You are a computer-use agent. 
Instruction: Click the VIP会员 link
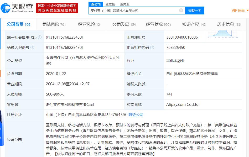[x=238, y=11]
